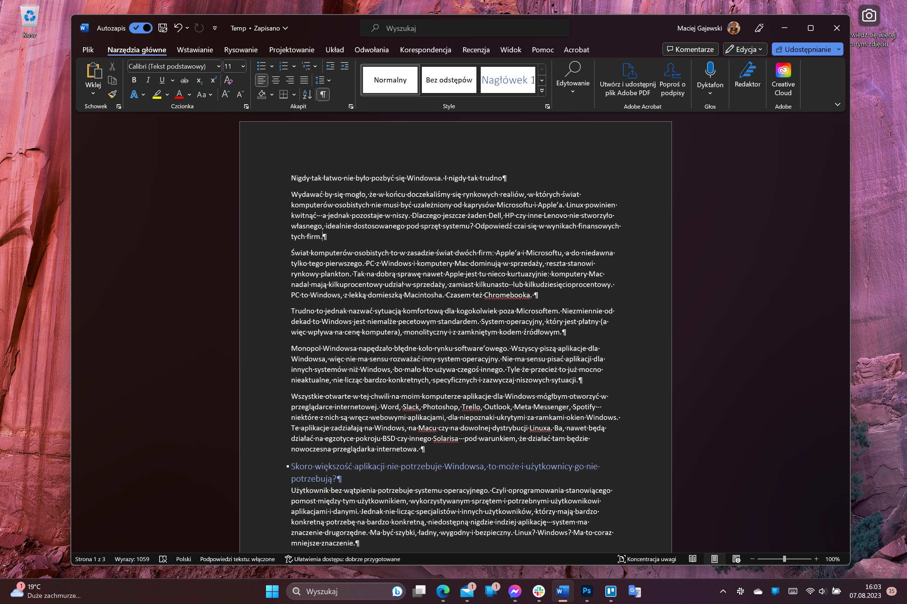Expand the Styles gallery
This screenshot has width=907, height=604.
click(x=542, y=91)
